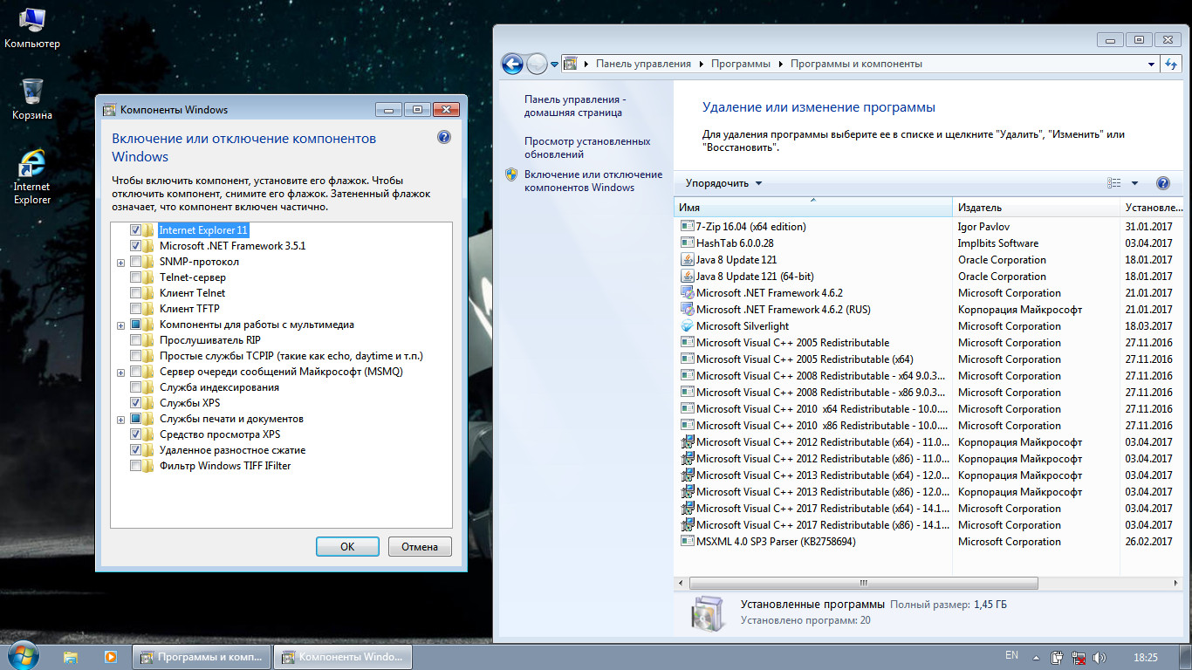
Task: Select Удаленное разностное сжатие item text
Action: click(x=232, y=450)
